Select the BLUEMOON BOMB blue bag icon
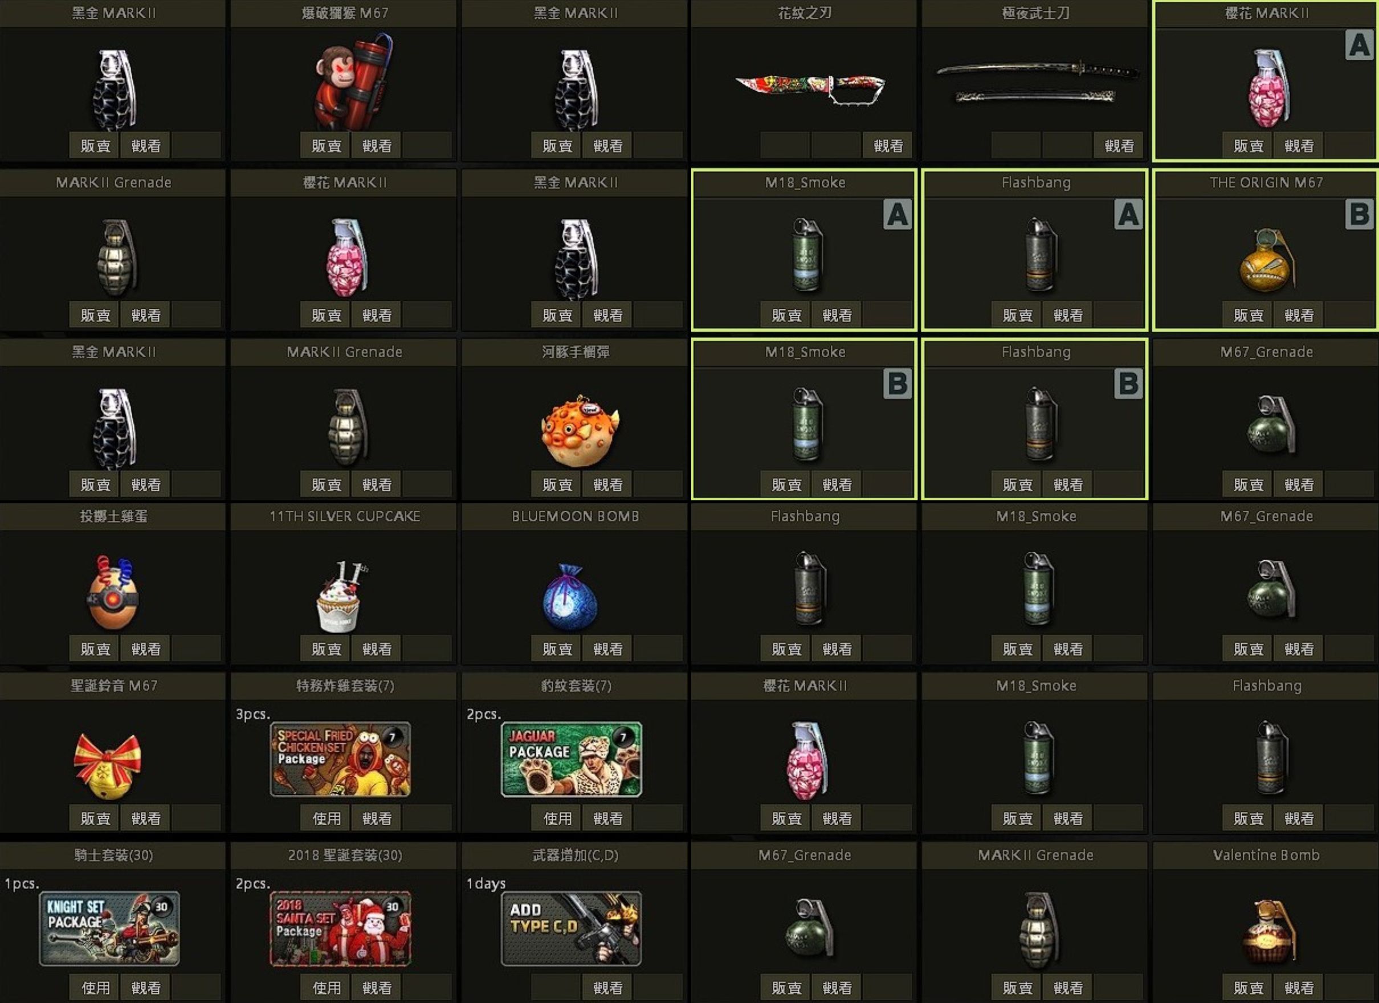The image size is (1379, 1003). [x=570, y=597]
